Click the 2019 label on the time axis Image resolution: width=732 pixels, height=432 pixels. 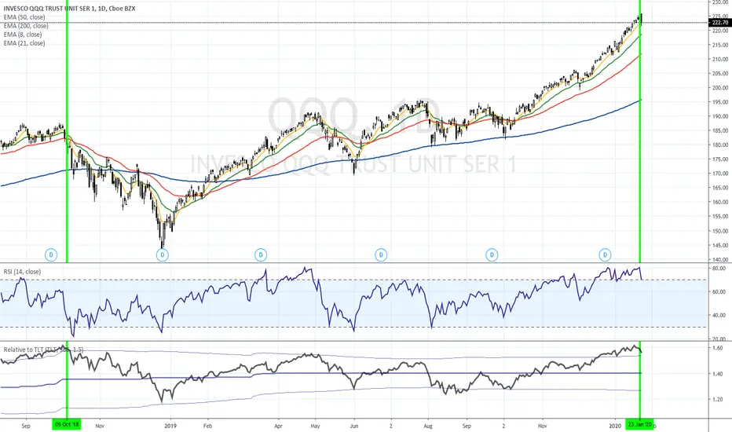click(x=170, y=426)
